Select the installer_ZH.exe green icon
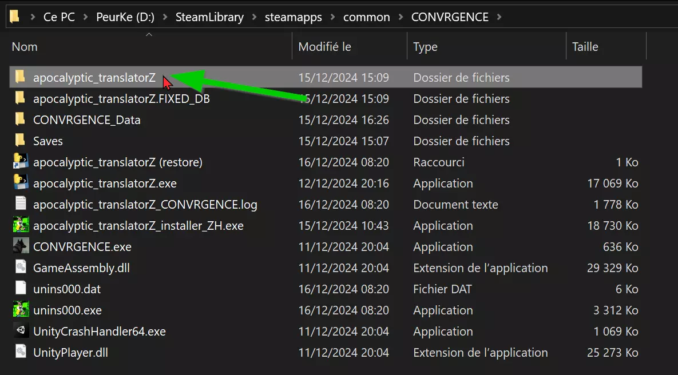The image size is (678, 375). tap(21, 225)
